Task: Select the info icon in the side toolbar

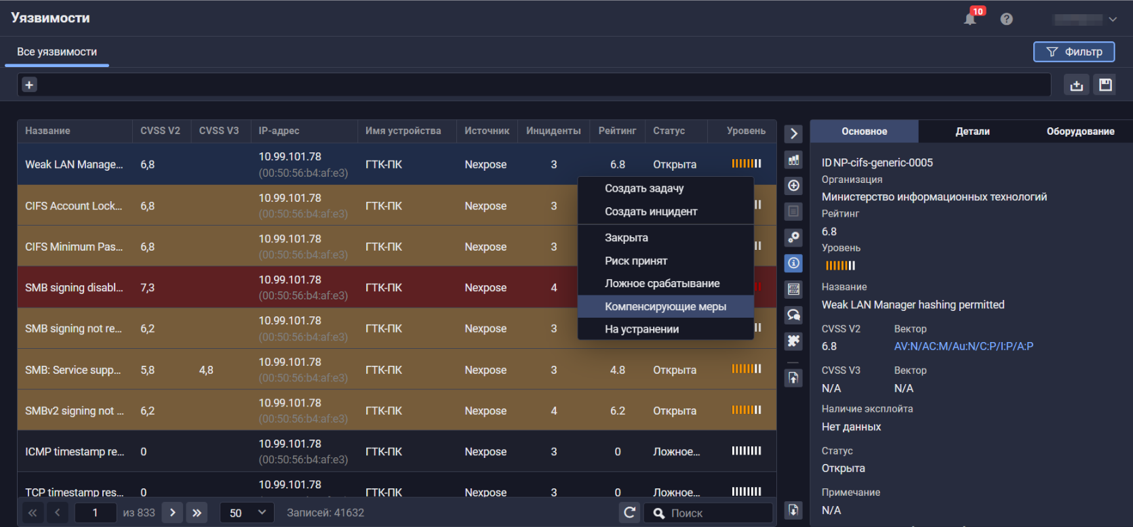Action: tap(793, 263)
